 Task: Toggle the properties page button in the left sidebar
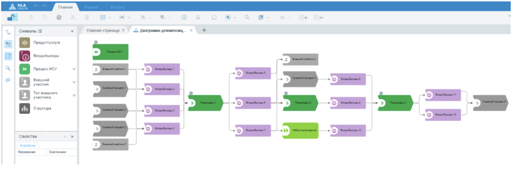click(8, 56)
